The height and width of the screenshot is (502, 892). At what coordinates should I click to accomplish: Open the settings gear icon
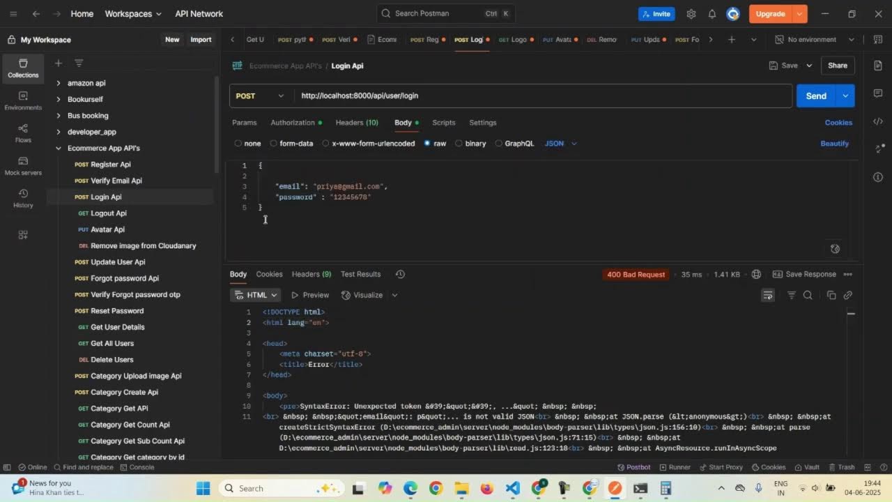691,14
